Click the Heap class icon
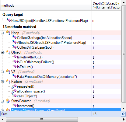126x122 pixels. click(8, 33)
